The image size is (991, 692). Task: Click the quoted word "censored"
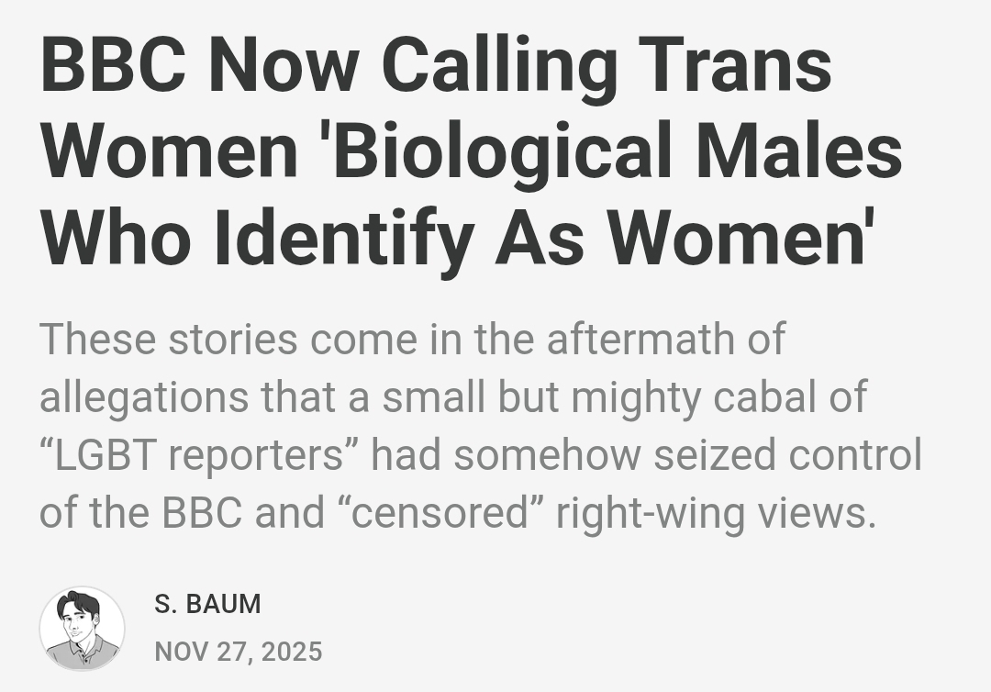pyautogui.click(x=440, y=514)
